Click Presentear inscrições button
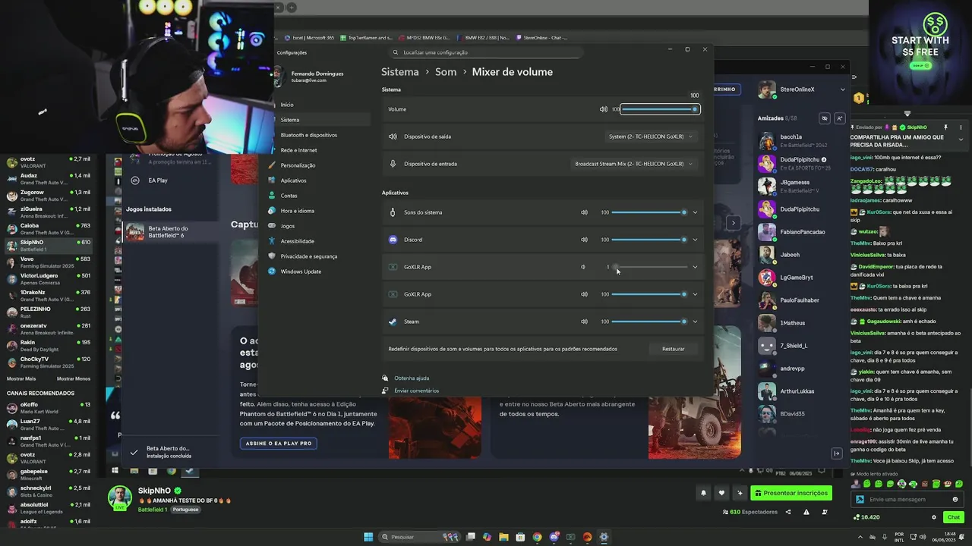 point(791,493)
